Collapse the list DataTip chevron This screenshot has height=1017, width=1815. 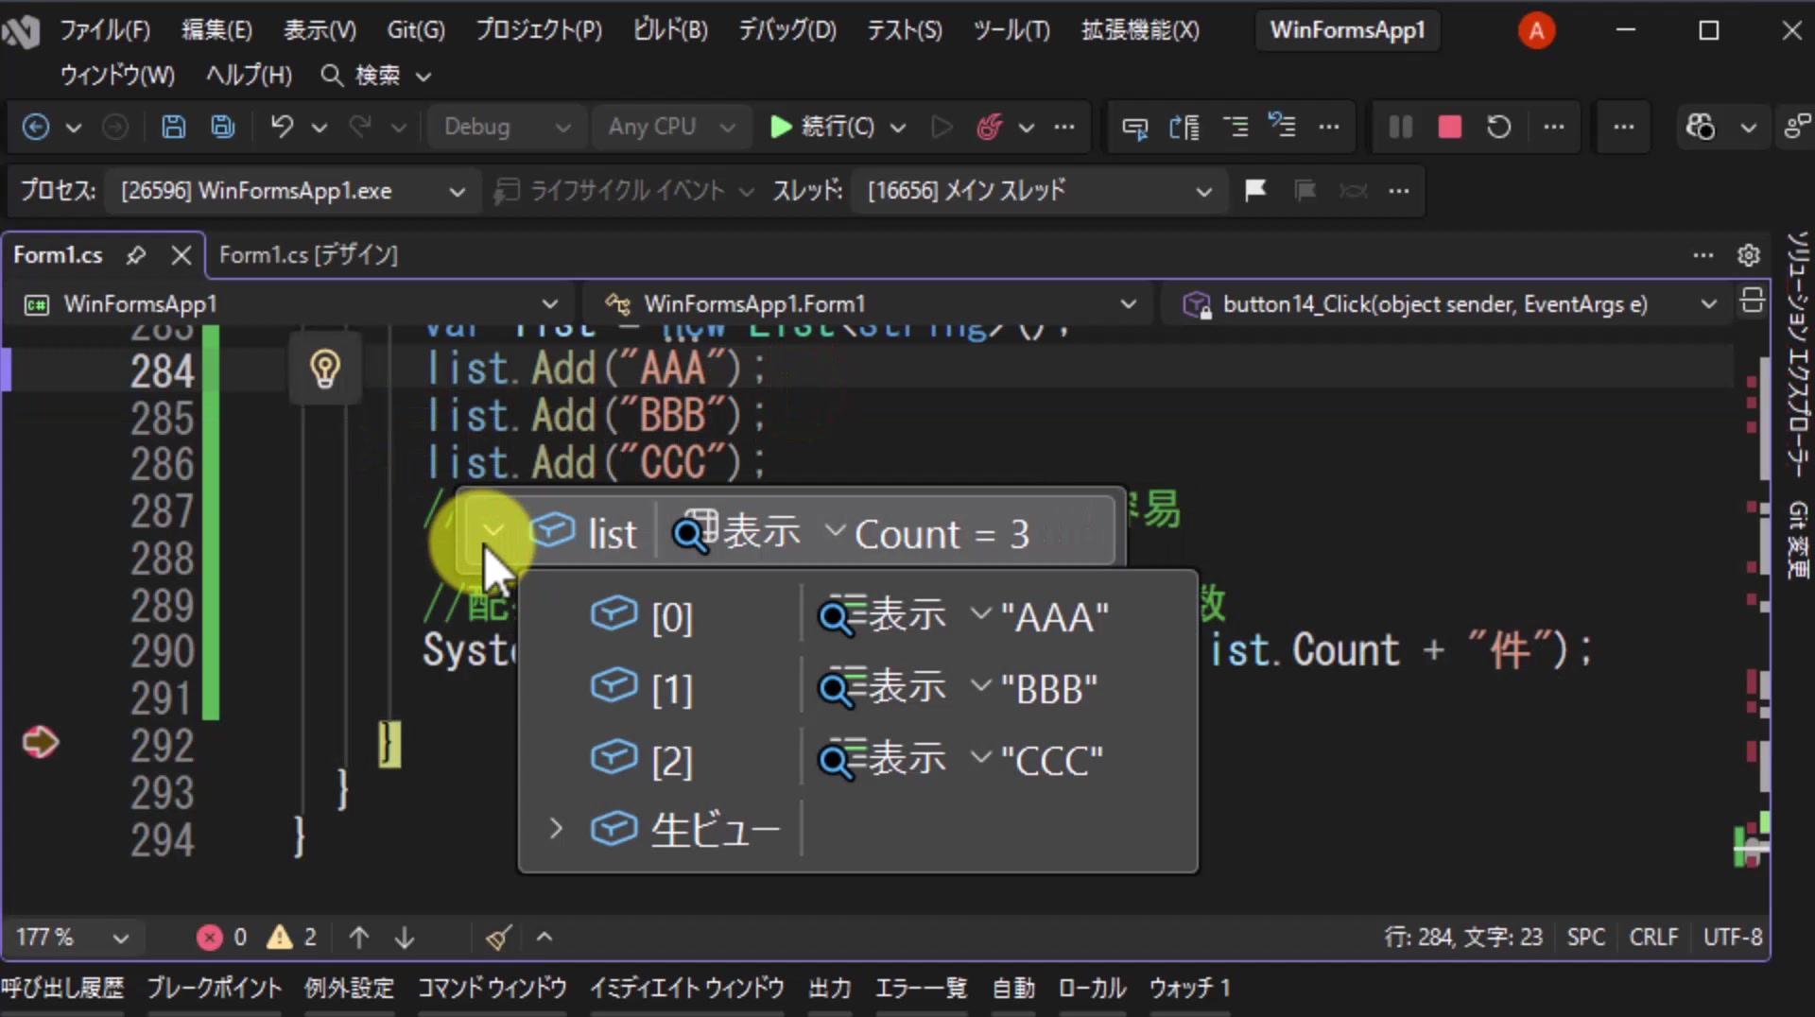tap(493, 530)
